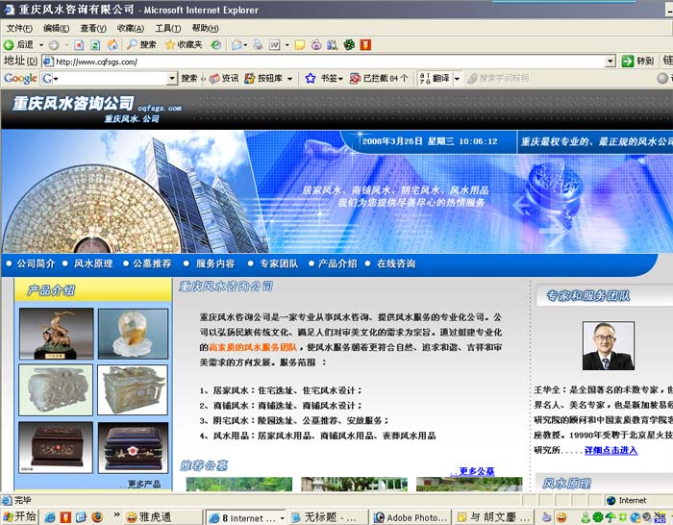Viewport: 673px width, 525px height.
Task: Open the Search (搜索) toolbar button
Action: coord(140,45)
